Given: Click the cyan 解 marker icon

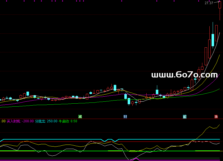Looking at the screenshot, I should [185, 116].
